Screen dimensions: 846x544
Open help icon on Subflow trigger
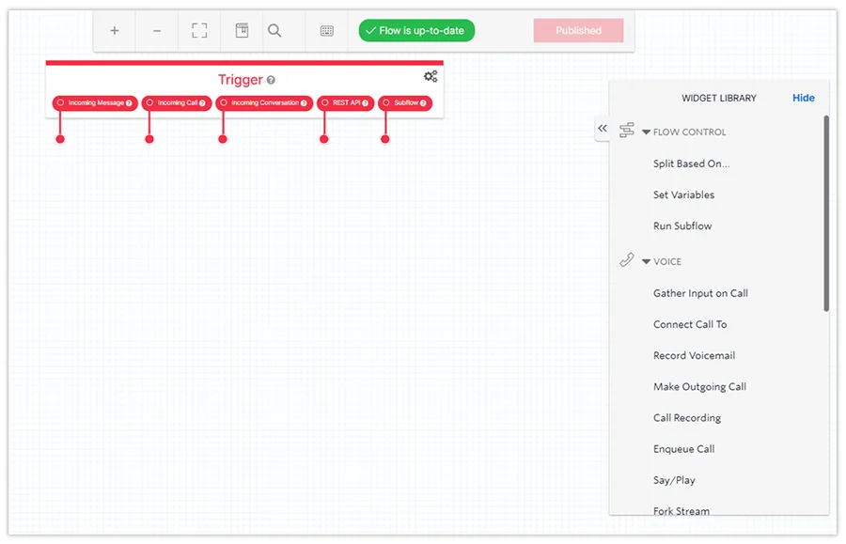click(x=423, y=103)
